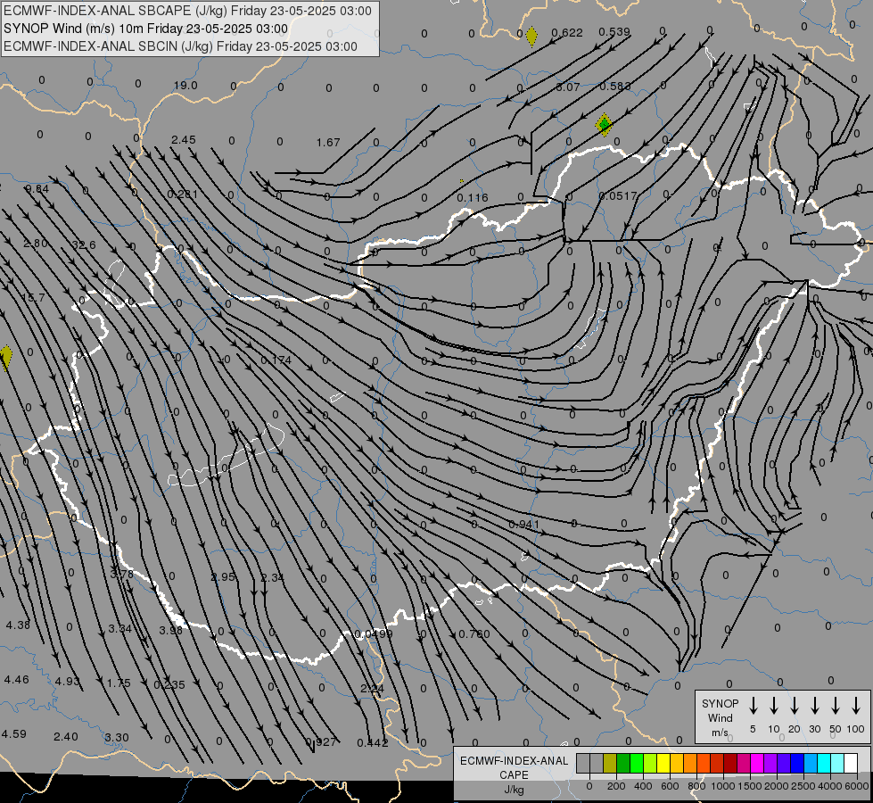This screenshot has width=873, height=803.
Task: Click the map value 0.760
Action: tap(474, 633)
